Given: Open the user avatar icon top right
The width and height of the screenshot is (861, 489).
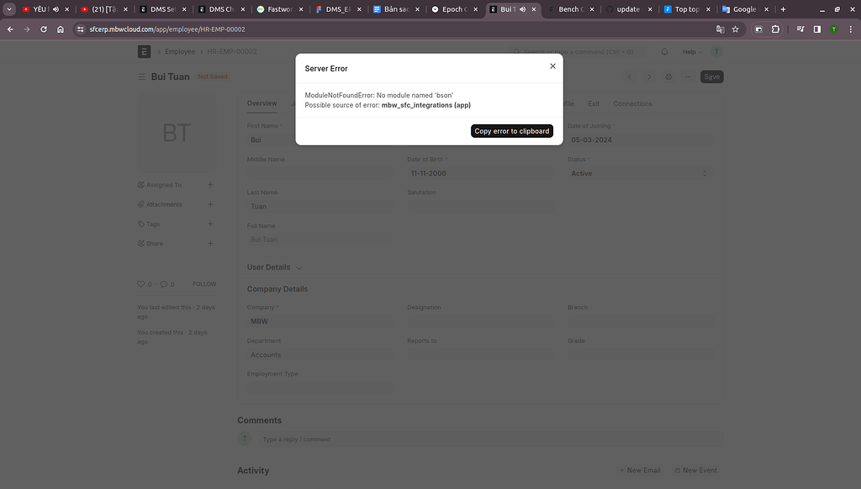Looking at the screenshot, I should 717,51.
